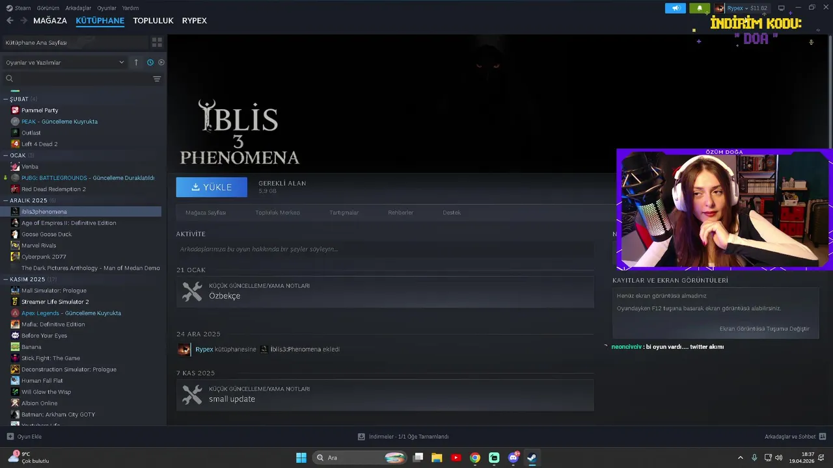833x468 pixels.
Task: Click the blue YÜKLE install button
Action: tap(212, 187)
